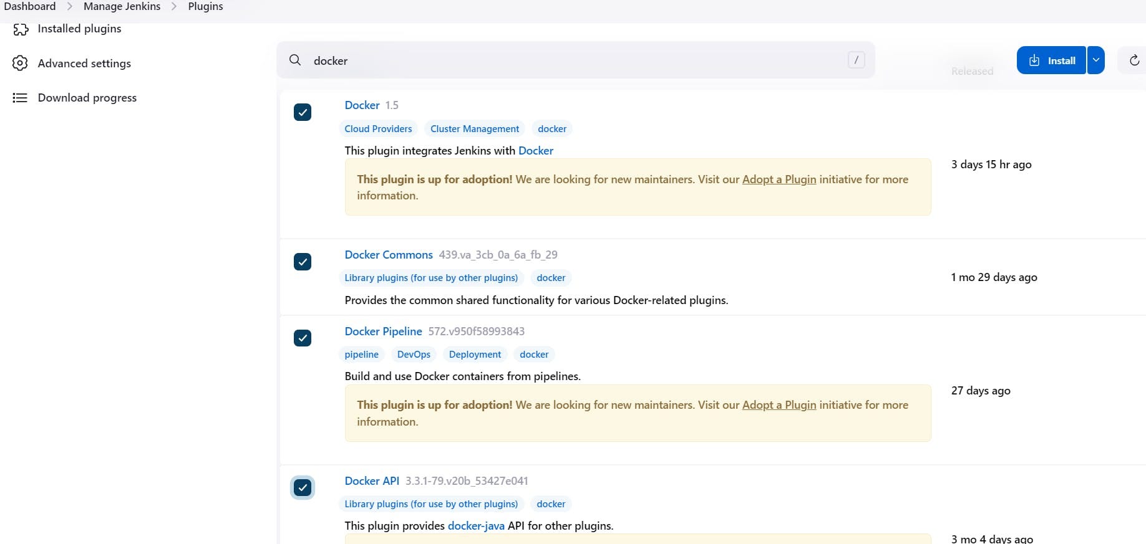Click the Advanced settings gear icon
This screenshot has width=1146, height=544.
pos(21,63)
